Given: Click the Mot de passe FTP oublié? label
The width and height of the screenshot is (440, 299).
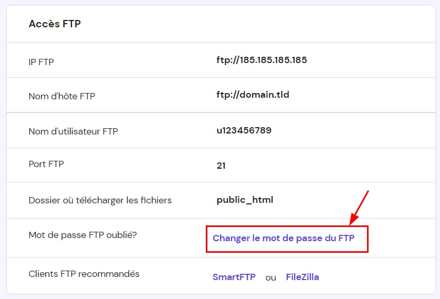Looking at the screenshot, I should [x=82, y=234].
